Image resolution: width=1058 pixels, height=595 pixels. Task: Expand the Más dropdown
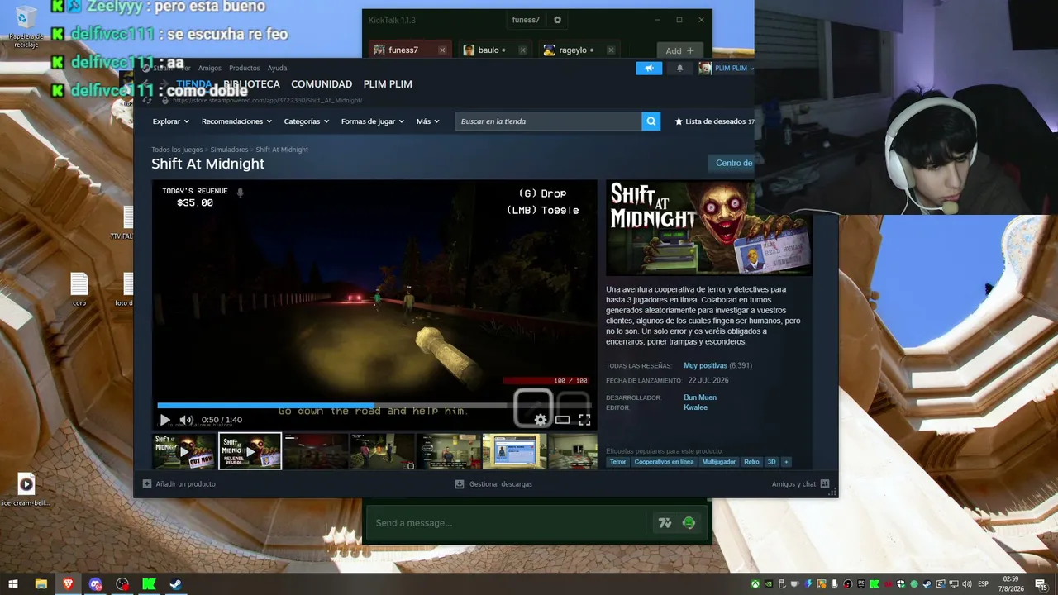click(428, 121)
